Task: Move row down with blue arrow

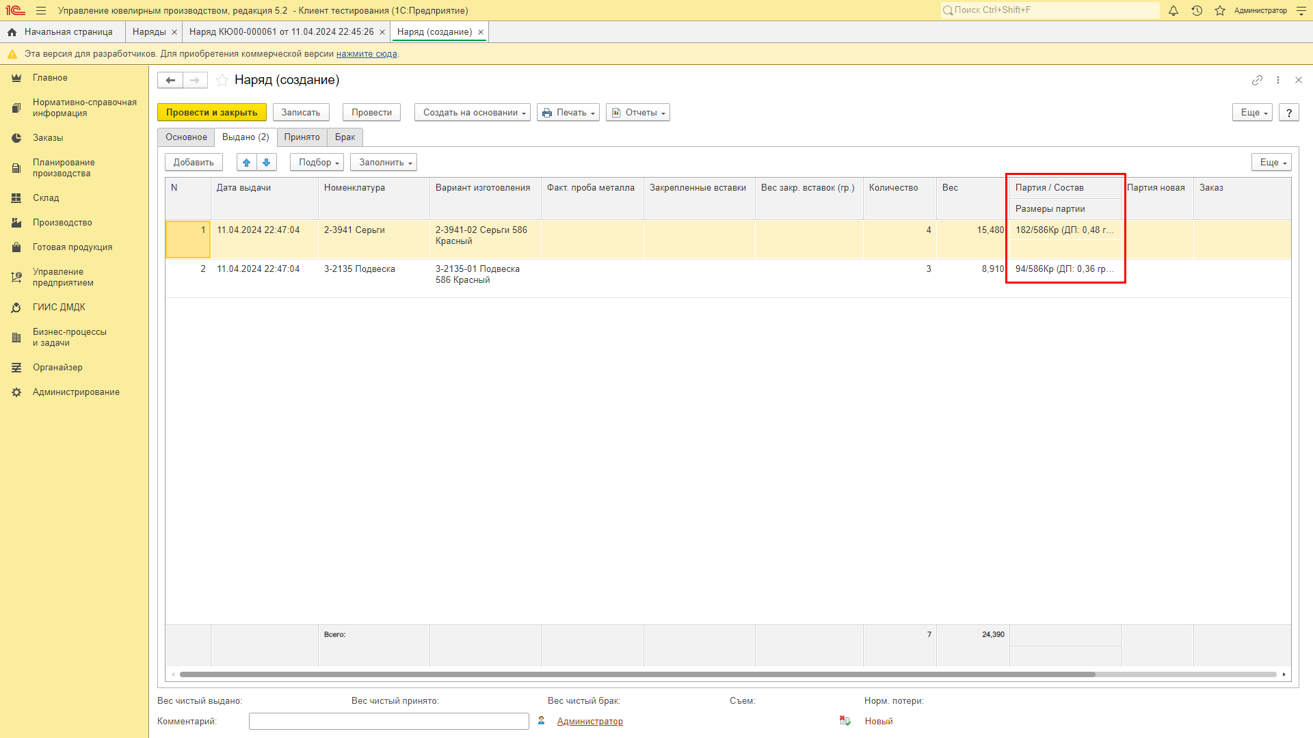Action: [x=267, y=162]
